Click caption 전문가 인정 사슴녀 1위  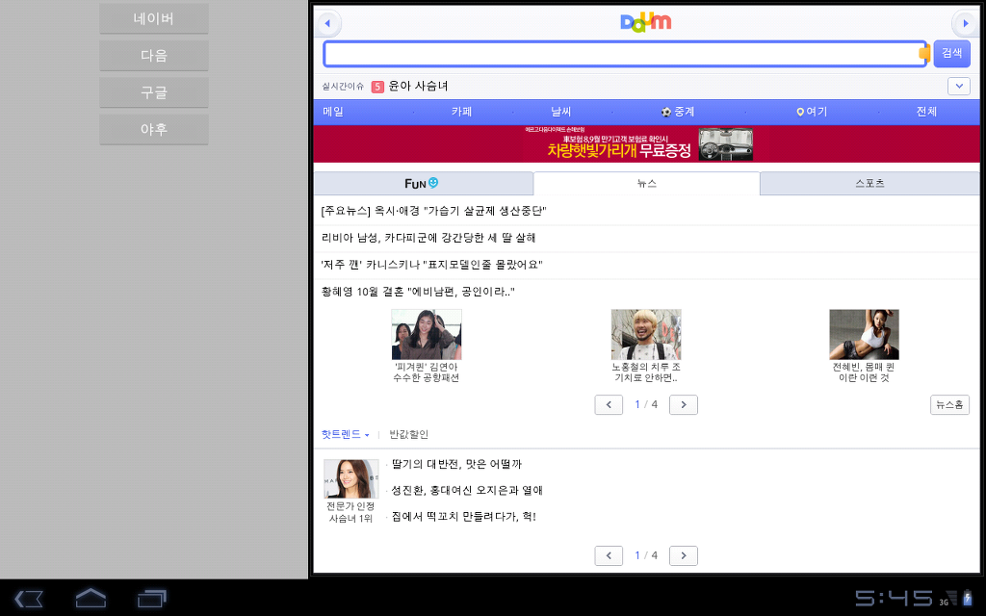(x=350, y=512)
